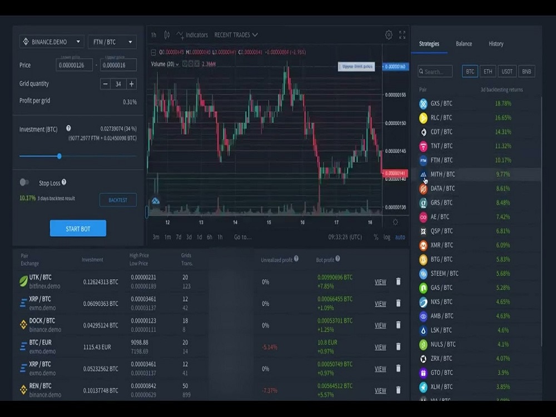Viewport: 556px width, 417px height.
Task: Delete the REN / BTC bot
Action: [398, 390]
